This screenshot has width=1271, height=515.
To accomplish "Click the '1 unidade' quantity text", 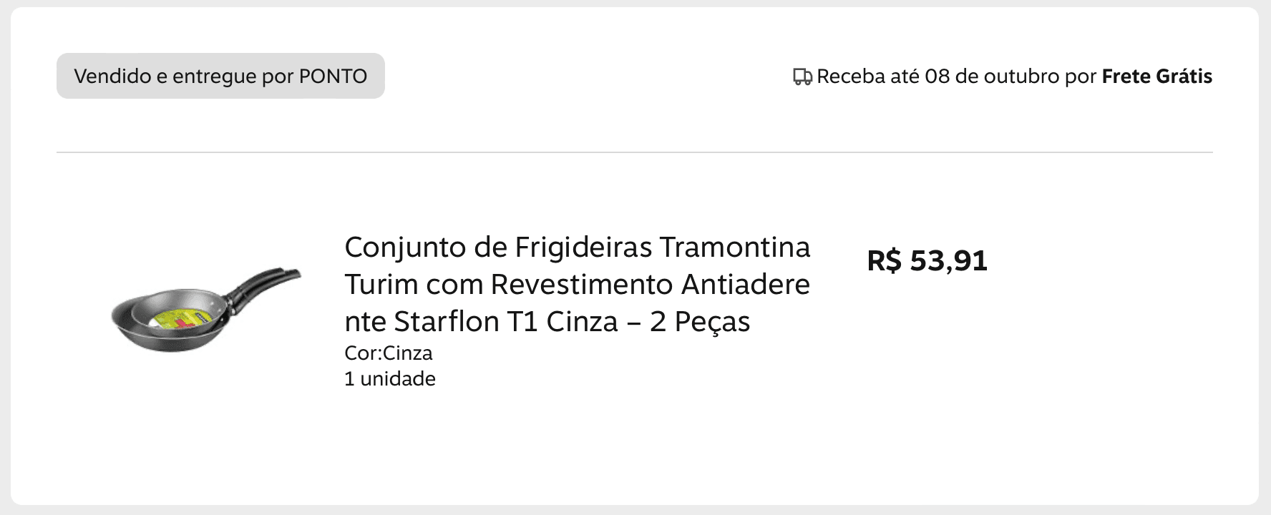I will pyautogui.click(x=390, y=379).
